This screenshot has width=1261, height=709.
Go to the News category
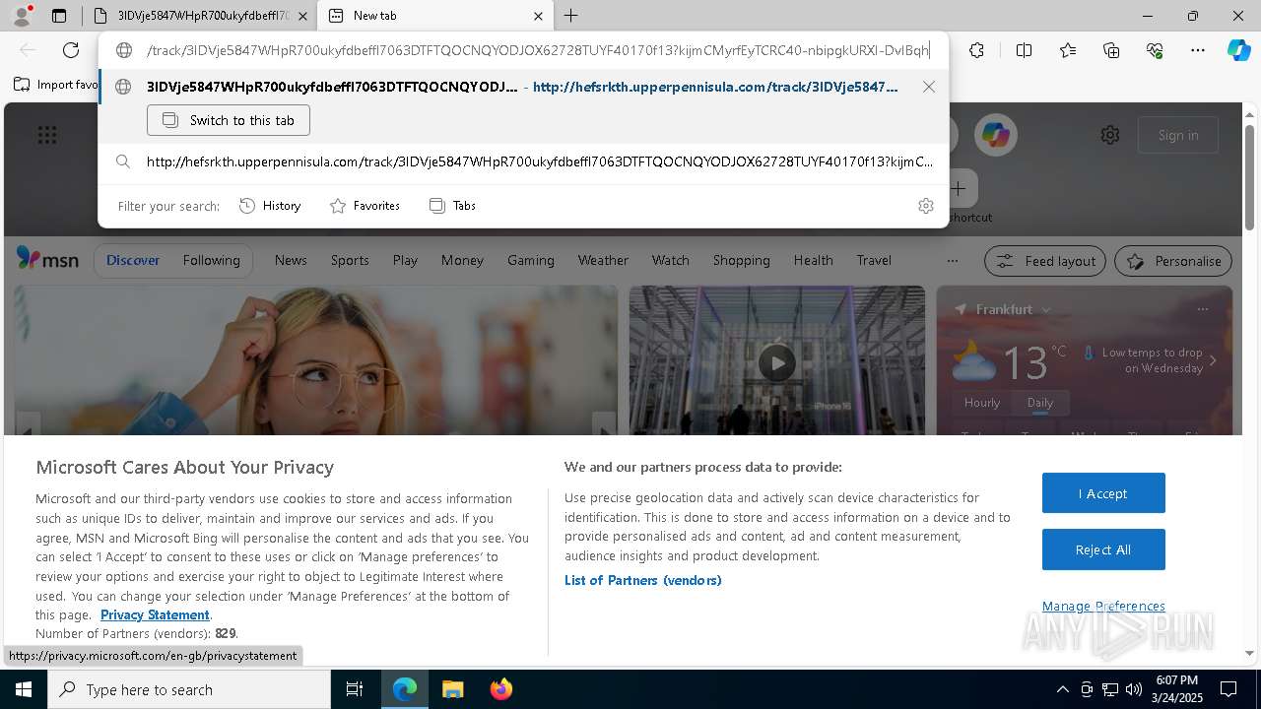pyautogui.click(x=291, y=260)
